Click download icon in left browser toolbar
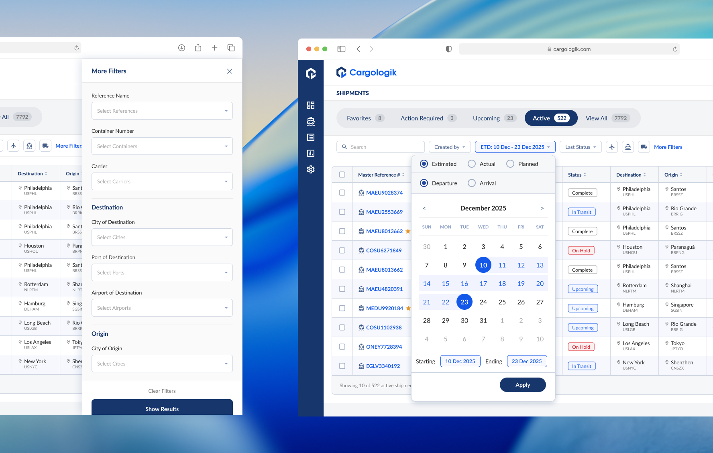This screenshot has width=713, height=453. coord(181,48)
